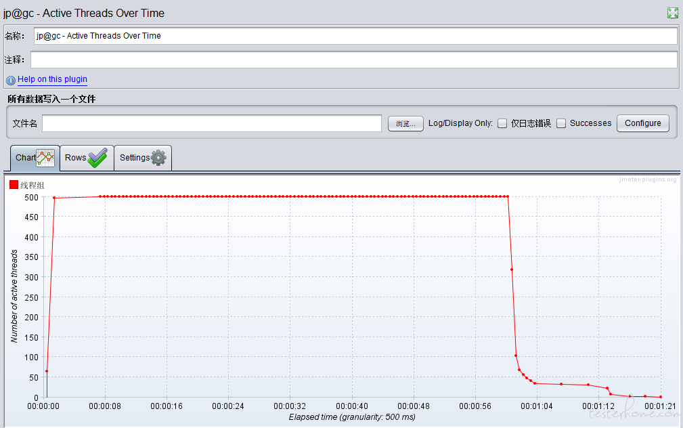Click the red 线程组 legend swatch
683x428 pixels.
point(14,185)
